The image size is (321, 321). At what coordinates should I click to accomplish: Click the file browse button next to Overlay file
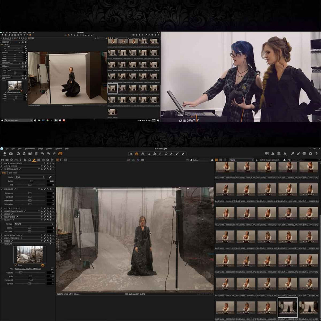[52, 269]
